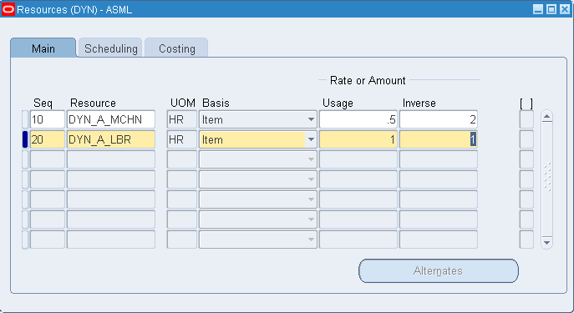Switch to the Costing tab
The height and width of the screenshot is (313, 574).
(x=176, y=48)
